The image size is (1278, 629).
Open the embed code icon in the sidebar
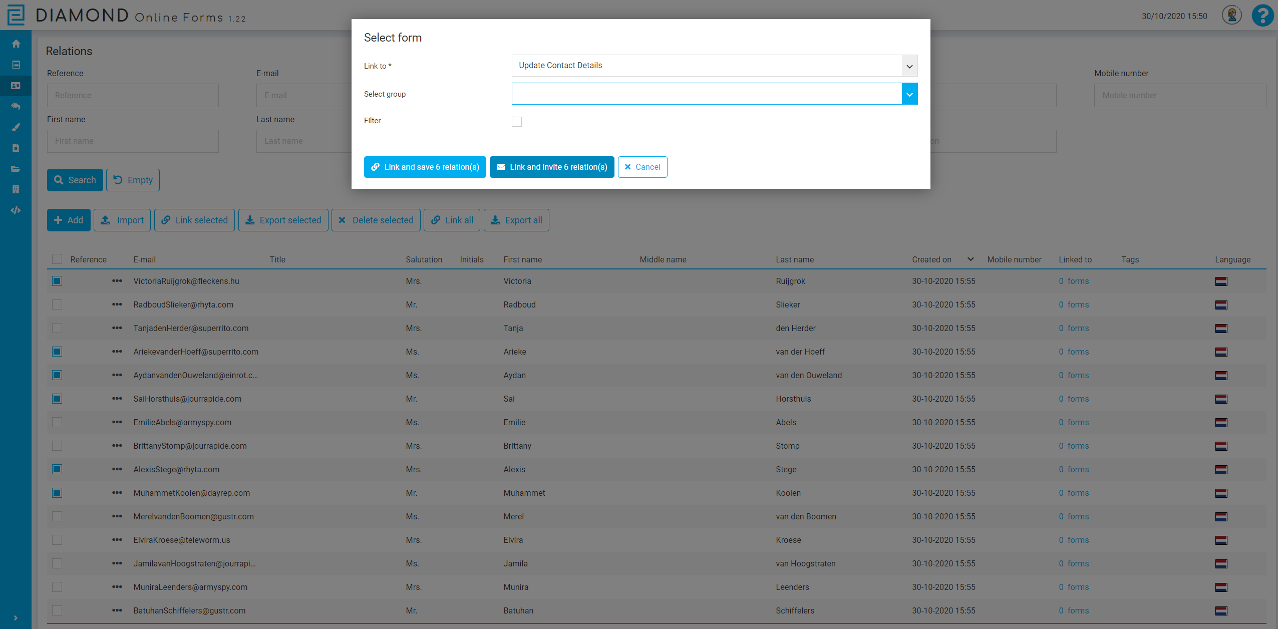tap(16, 210)
